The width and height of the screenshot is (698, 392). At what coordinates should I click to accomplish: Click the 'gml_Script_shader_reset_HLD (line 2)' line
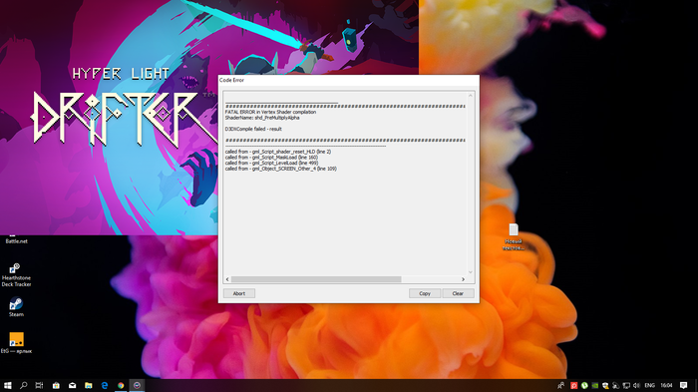click(x=291, y=152)
